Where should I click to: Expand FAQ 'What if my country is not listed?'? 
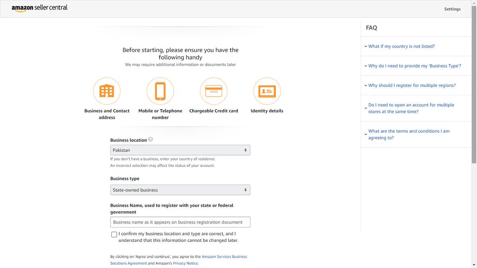point(401,46)
